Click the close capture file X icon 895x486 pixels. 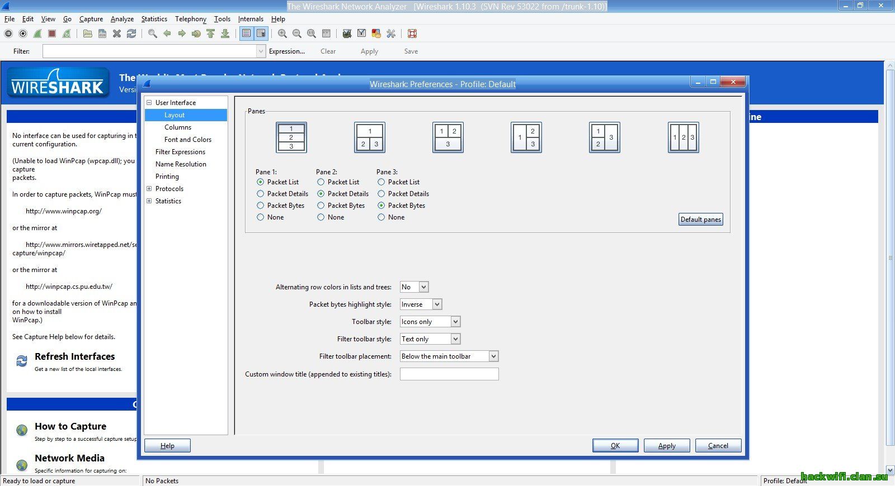(x=117, y=34)
